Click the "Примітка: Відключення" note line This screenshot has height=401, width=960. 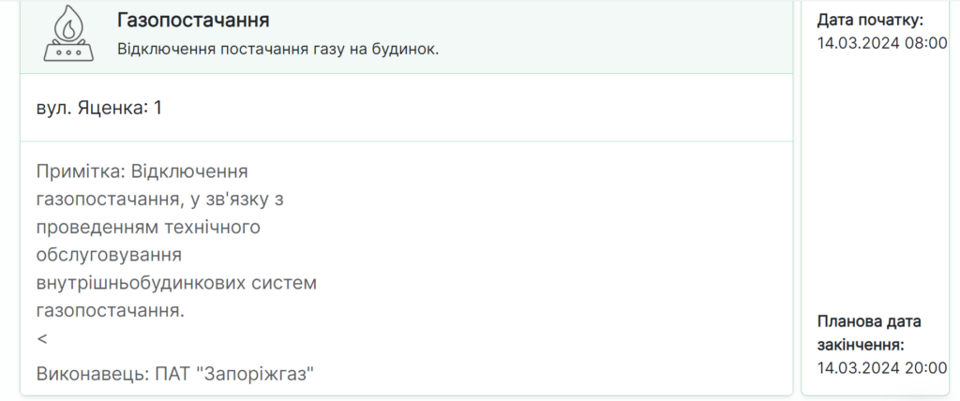coord(142,171)
